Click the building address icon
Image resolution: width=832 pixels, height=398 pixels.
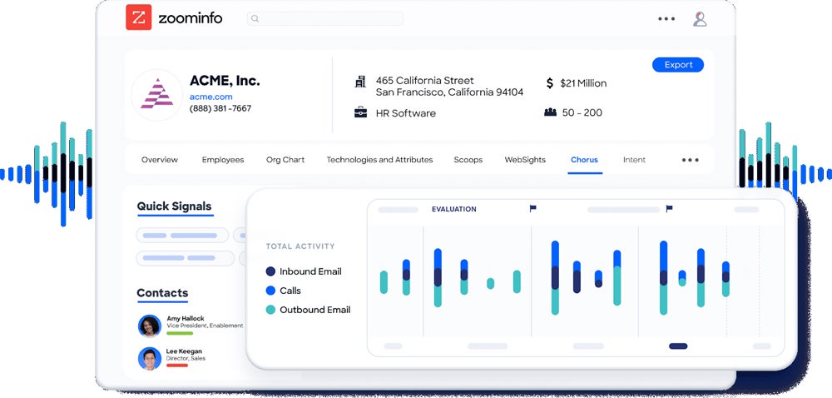click(360, 82)
